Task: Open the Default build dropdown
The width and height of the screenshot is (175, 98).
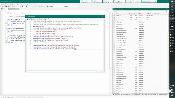Action: pos(71,6)
